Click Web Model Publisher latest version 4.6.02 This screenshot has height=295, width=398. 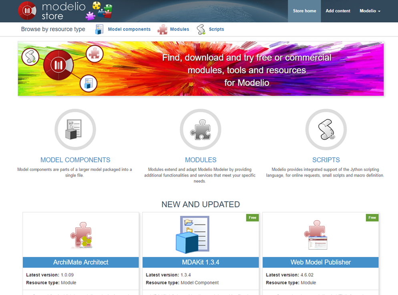[x=289, y=275]
